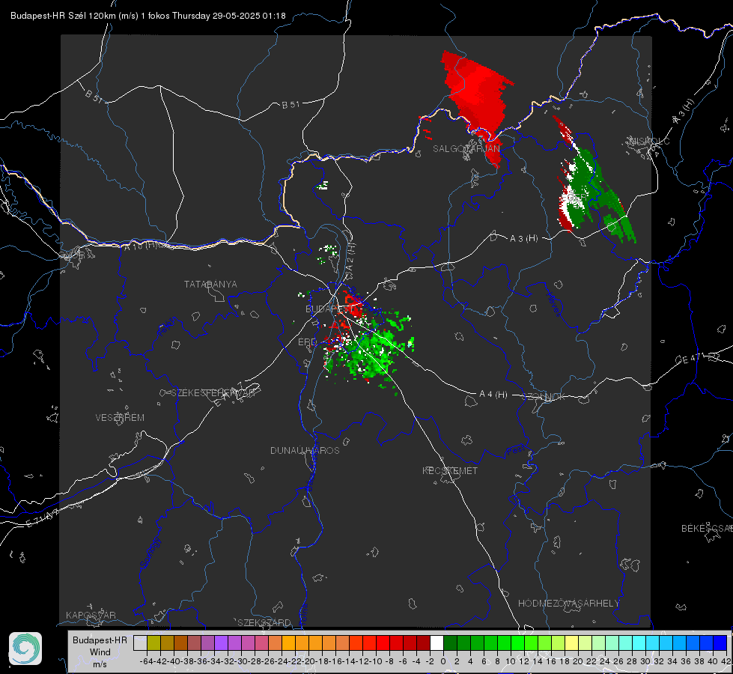The width and height of the screenshot is (733, 674).
Task: Pick the yellow swatch between 18 and 20
Action: [x=571, y=643]
